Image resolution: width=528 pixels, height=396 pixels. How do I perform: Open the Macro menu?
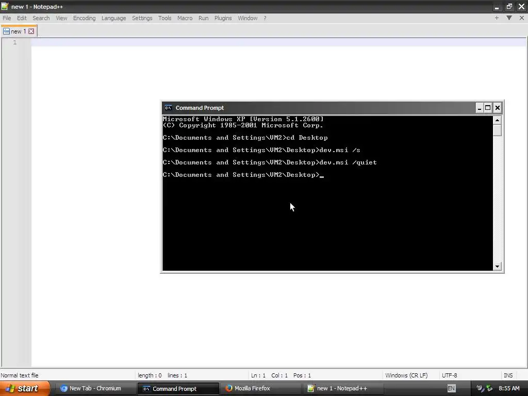pos(185,18)
